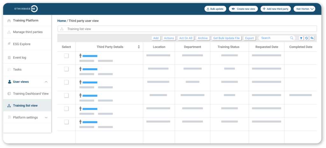
Task: Click the Get Bulk Update File button
Action: click(226, 38)
